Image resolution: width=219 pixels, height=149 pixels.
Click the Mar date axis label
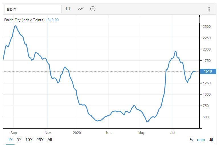[109, 133]
